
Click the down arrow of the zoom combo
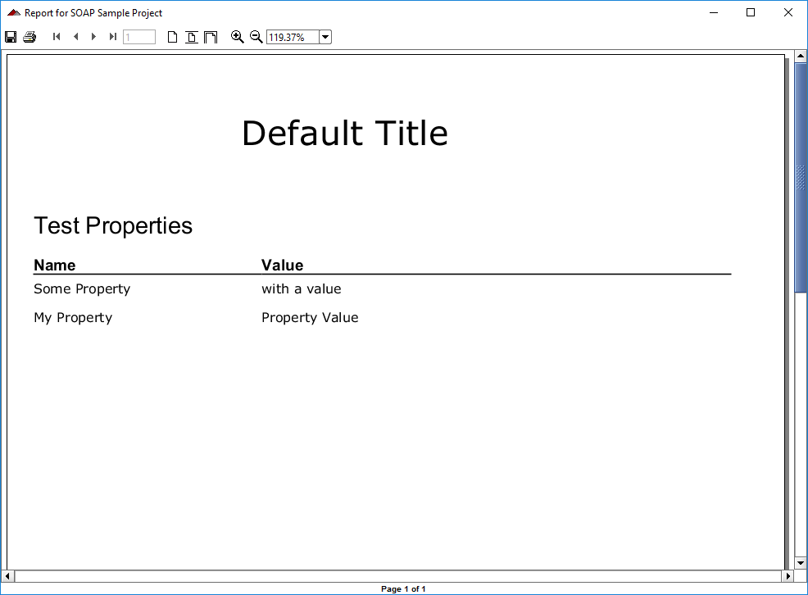[x=325, y=36]
